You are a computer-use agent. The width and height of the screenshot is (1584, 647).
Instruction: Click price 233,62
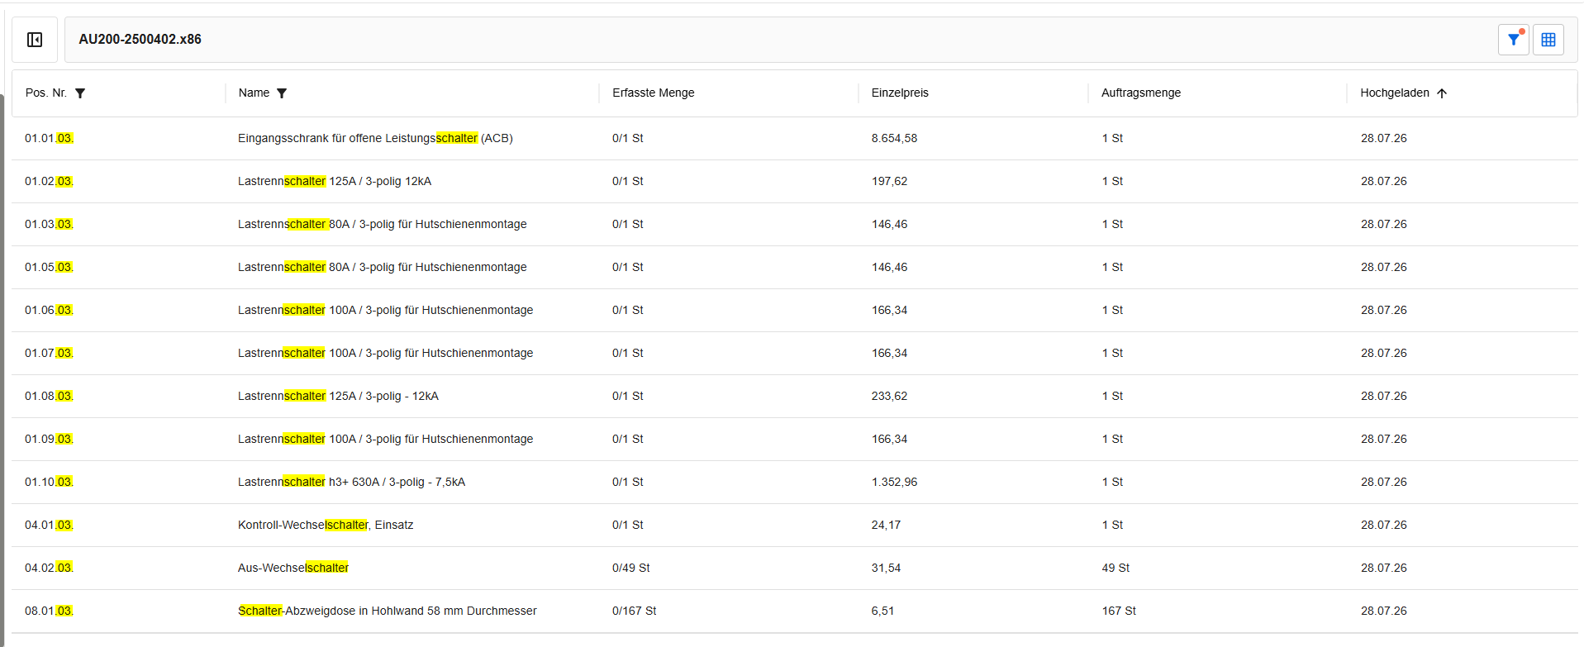click(889, 396)
